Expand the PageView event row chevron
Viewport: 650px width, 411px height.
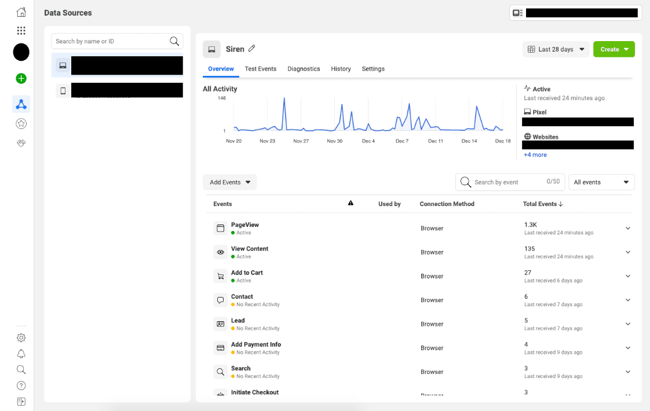628,228
